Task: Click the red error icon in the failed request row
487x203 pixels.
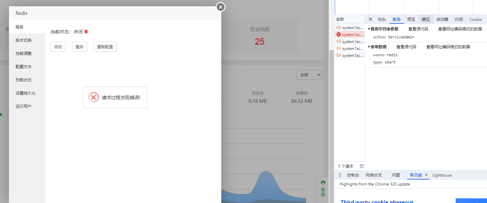Action: point(339,34)
